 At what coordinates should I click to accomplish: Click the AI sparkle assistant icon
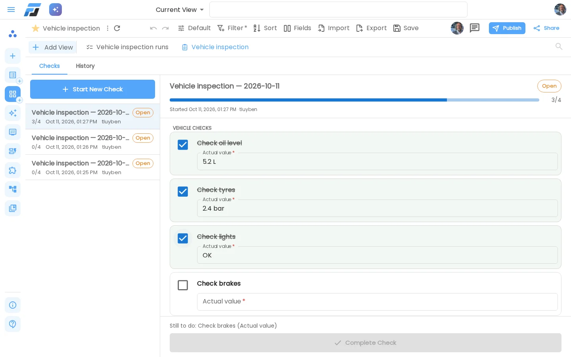point(56,10)
